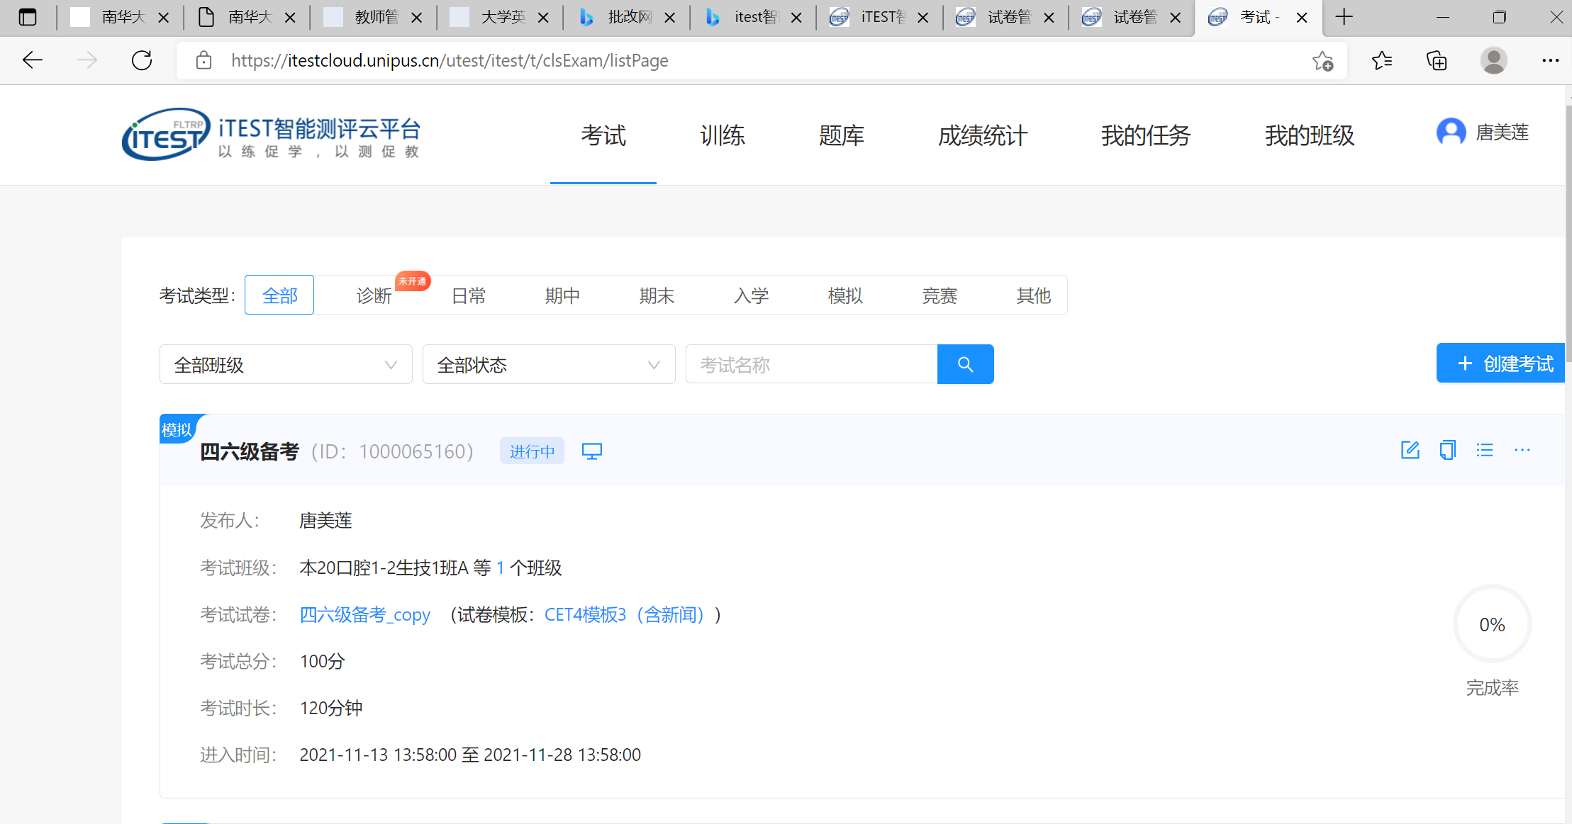The width and height of the screenshot is (1572, 824).
Task: Open the exam list details icon
Action: pyautogui.click(x=1485, y=450)
